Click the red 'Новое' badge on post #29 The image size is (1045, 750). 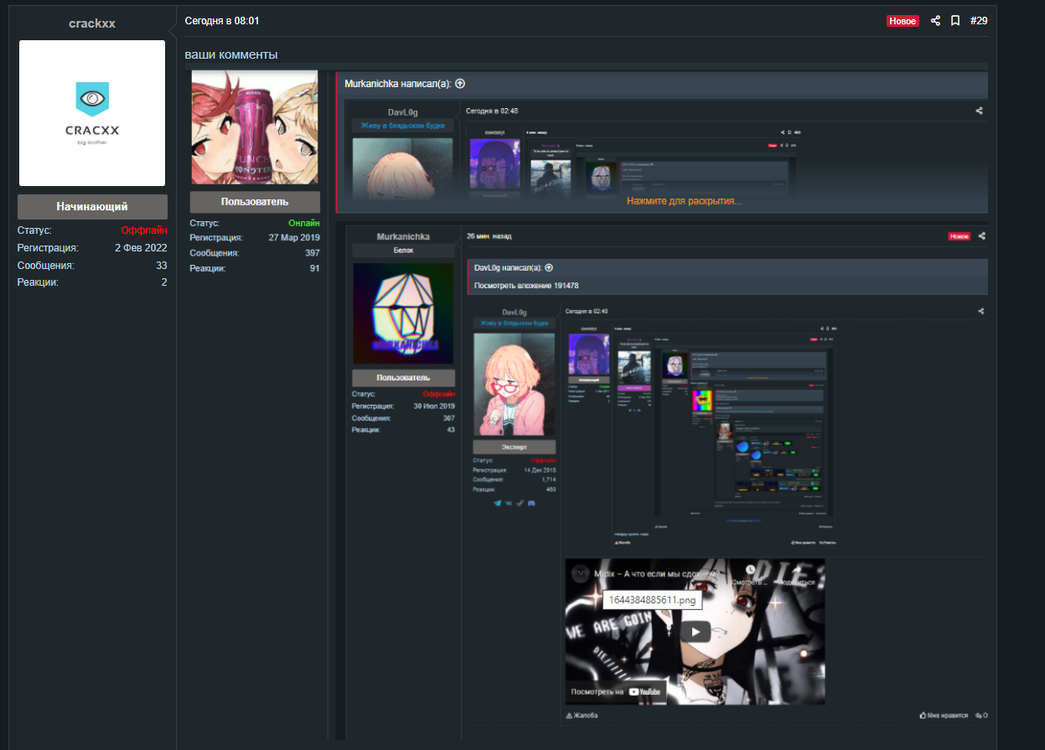903,21
